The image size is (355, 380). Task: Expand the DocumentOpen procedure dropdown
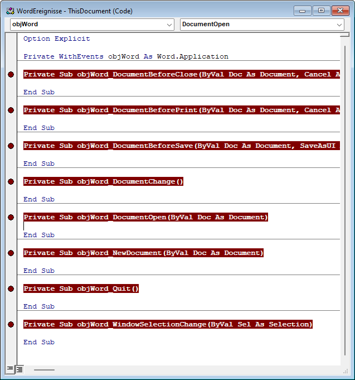pos(339,25)
